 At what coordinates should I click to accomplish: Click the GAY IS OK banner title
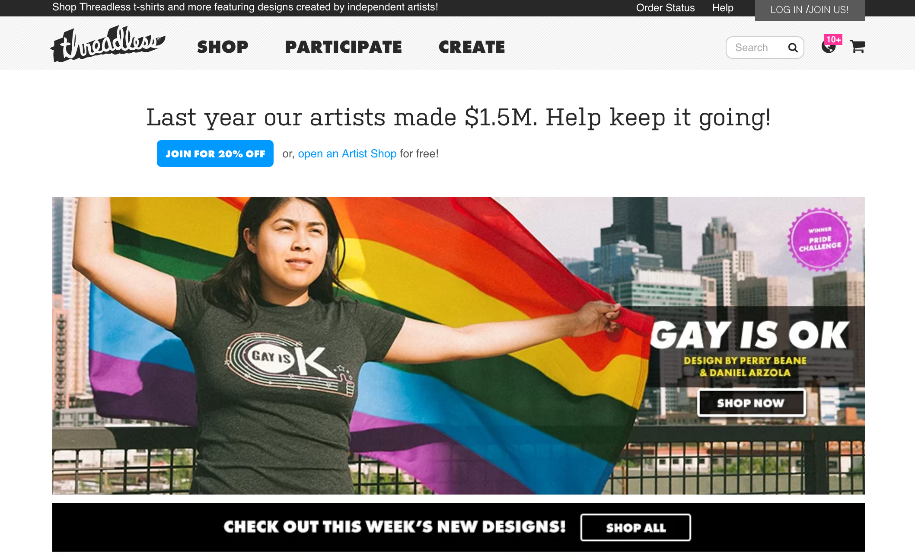click(750, 335)
